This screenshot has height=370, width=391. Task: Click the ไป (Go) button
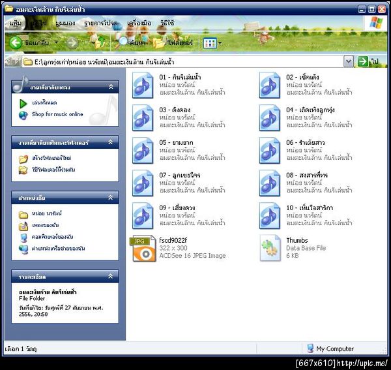pyautogui.click(x=368, y=61)
